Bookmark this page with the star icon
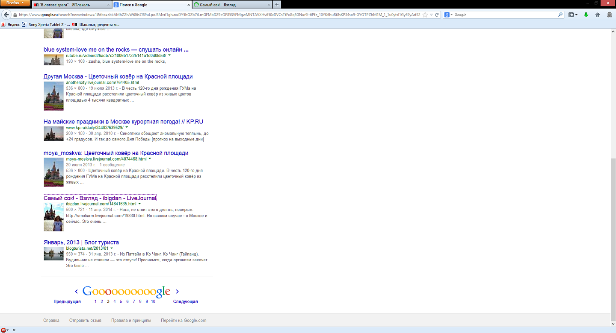 pyautogui.click(x=425, y=15)
